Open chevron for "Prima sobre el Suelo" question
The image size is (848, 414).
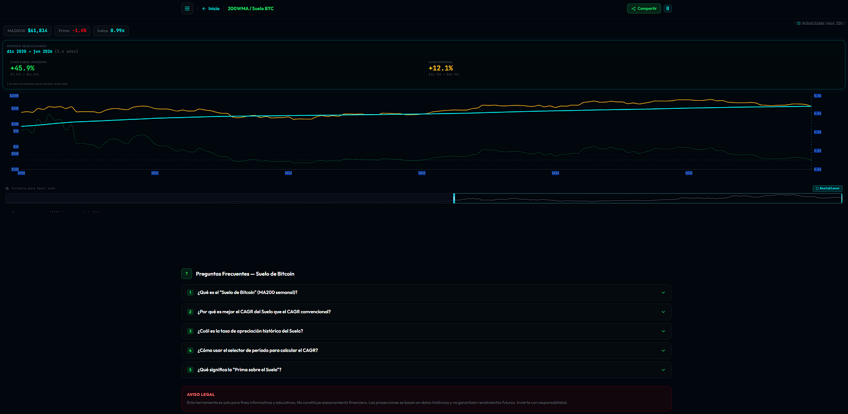click(663, 370)
